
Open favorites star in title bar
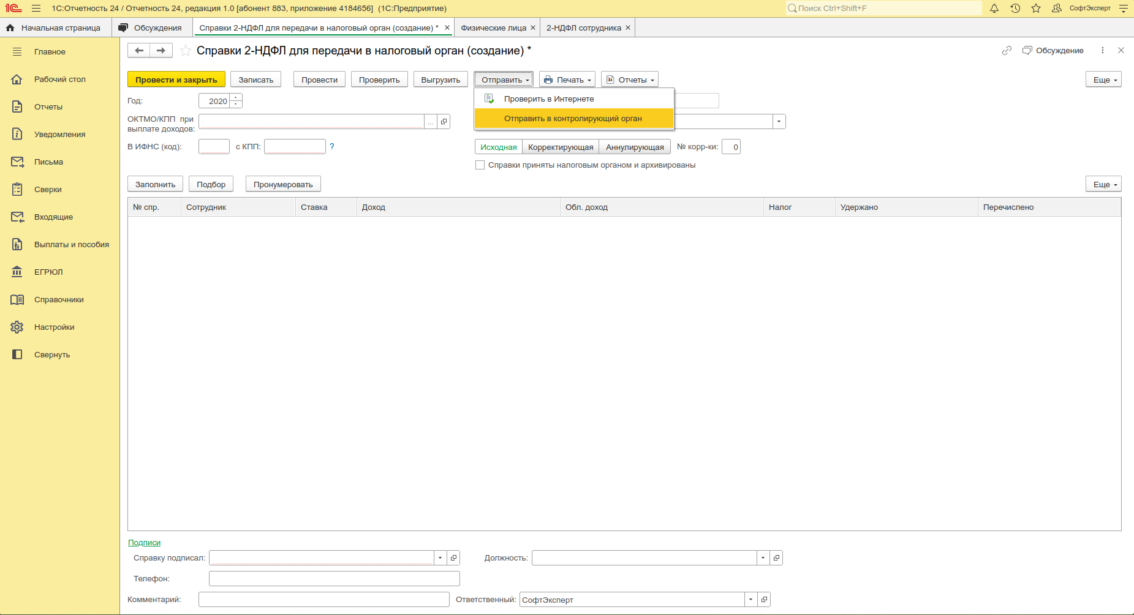[1036, 9]
